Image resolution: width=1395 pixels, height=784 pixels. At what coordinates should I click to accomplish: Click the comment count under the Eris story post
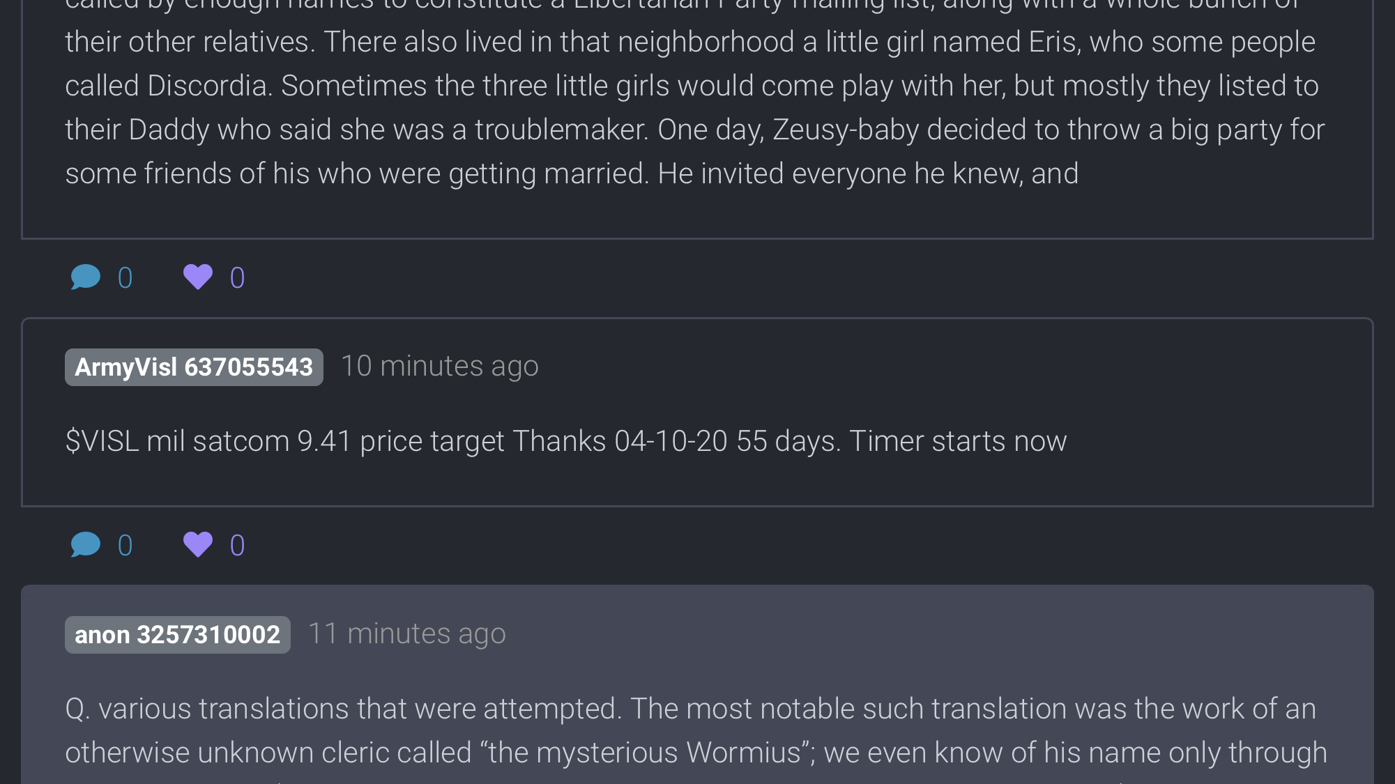tap(125, 278)
